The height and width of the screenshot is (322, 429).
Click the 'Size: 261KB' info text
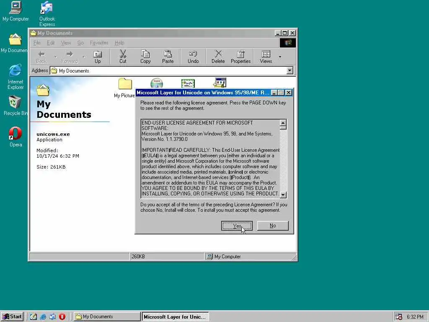51,167
